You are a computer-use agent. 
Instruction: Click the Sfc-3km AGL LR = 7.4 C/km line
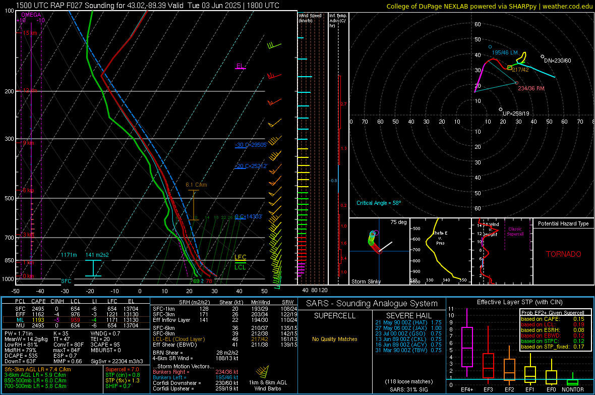click(38, 369)
